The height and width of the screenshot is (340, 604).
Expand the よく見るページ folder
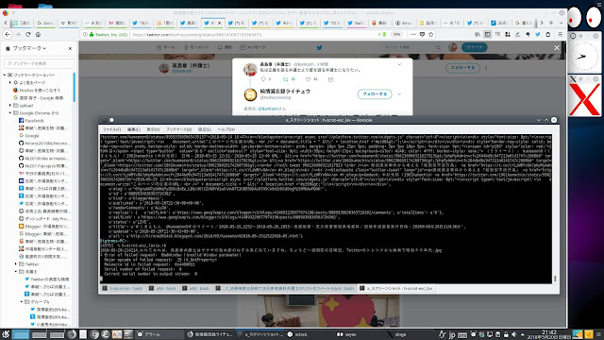10,82
